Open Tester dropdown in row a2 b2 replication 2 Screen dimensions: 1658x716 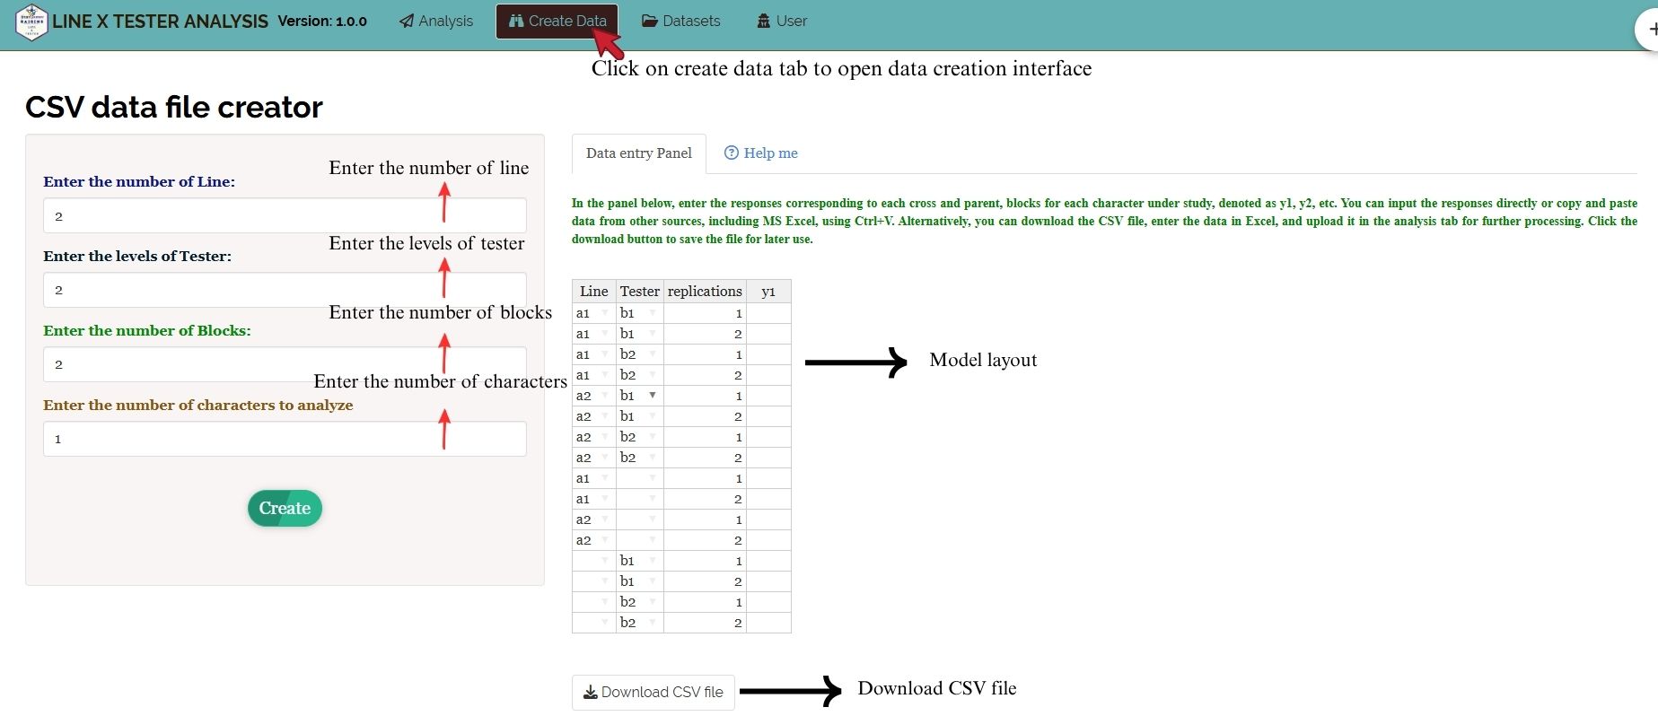tap(653, 458)
